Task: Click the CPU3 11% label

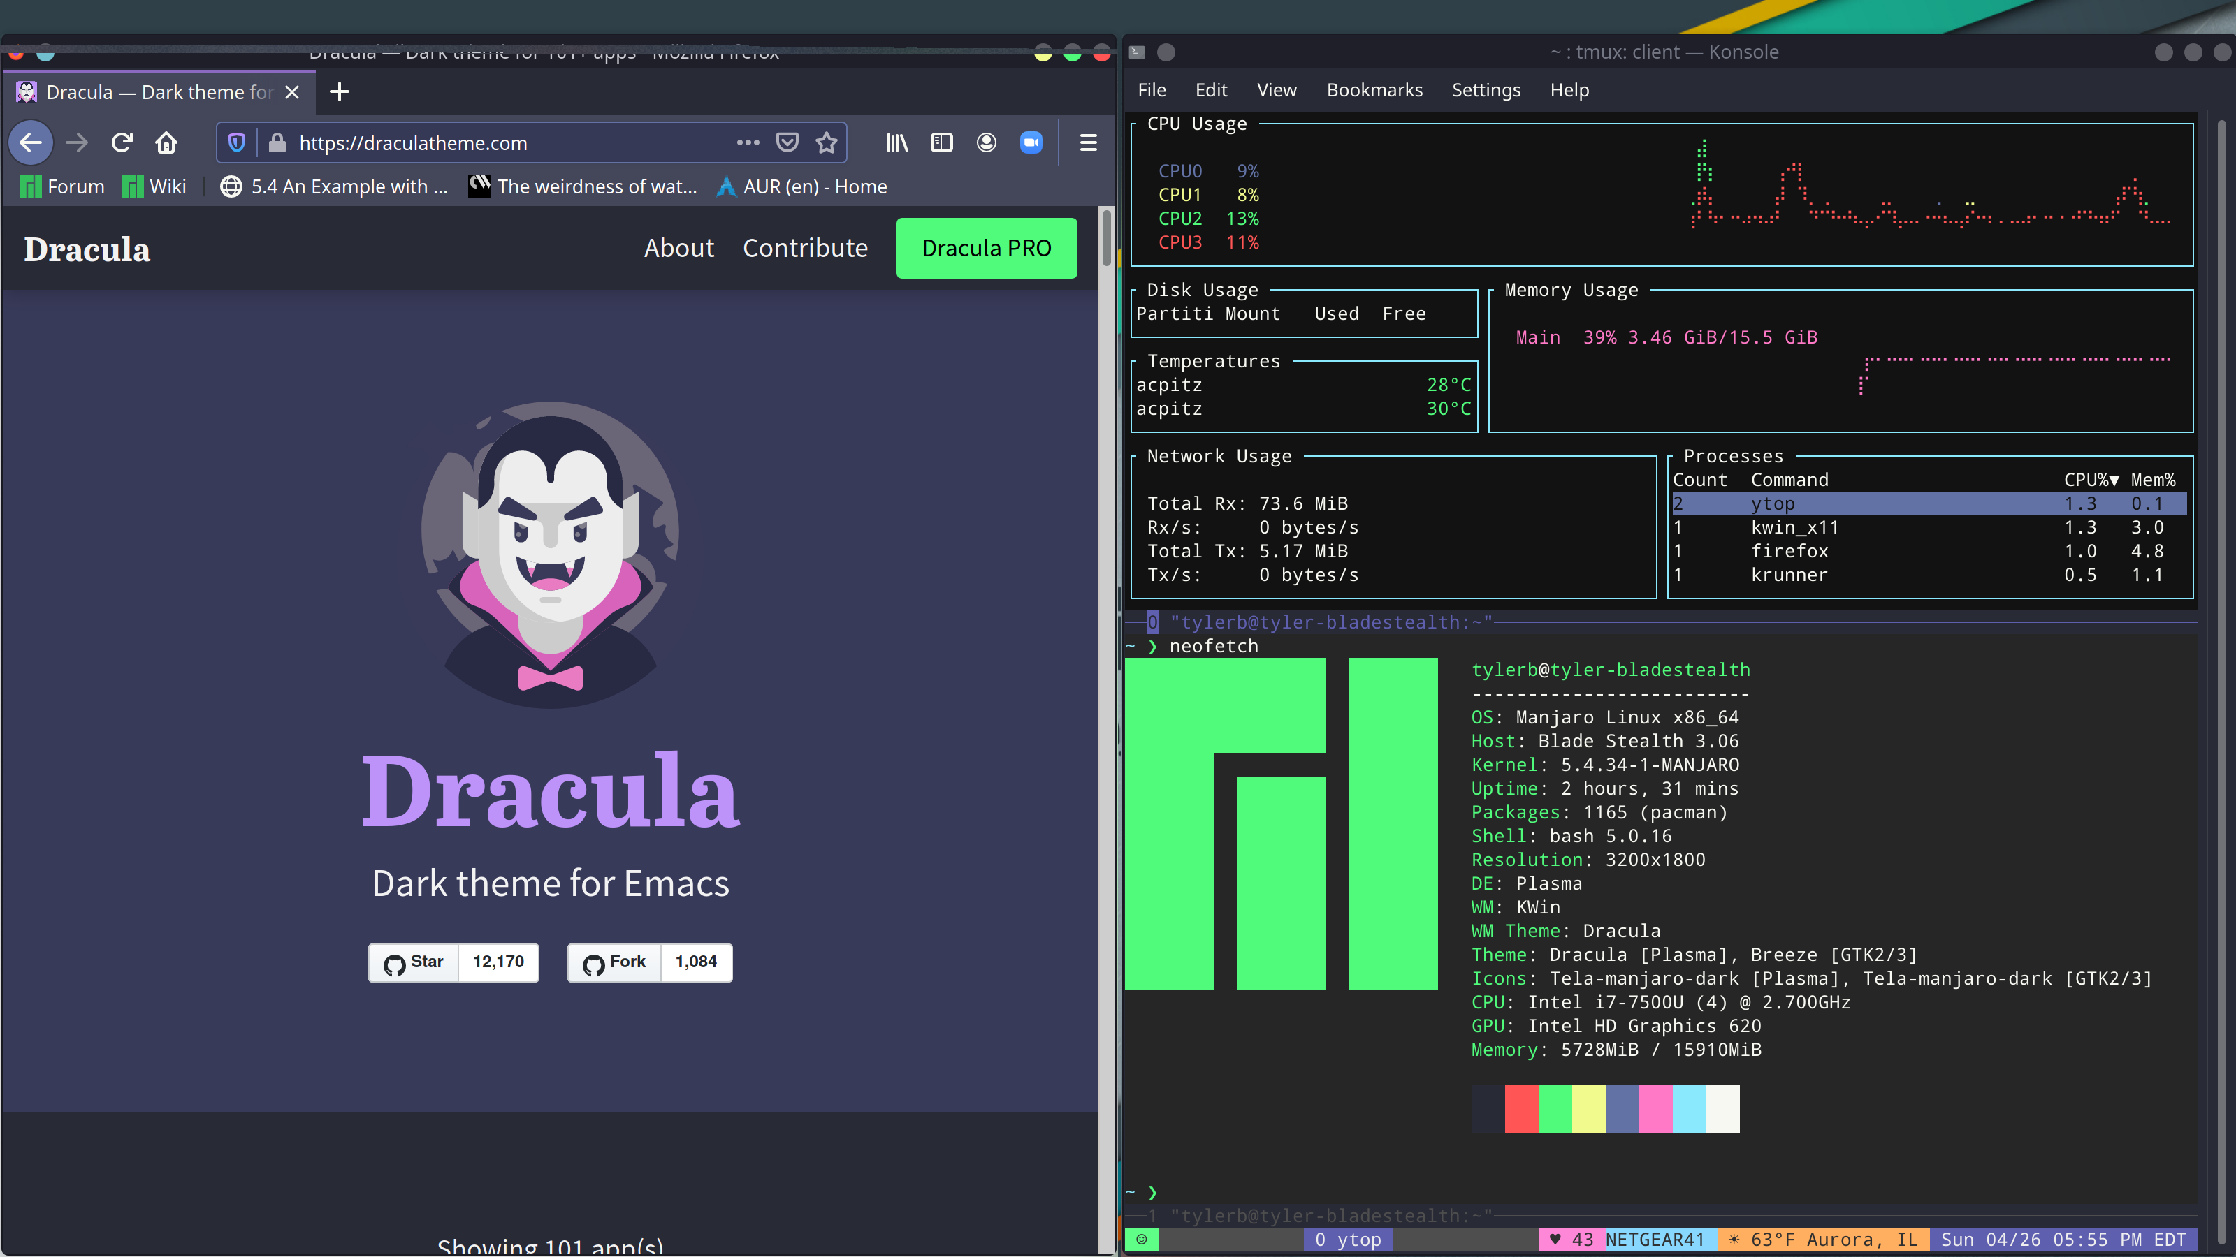Action: pos(1208,242)
